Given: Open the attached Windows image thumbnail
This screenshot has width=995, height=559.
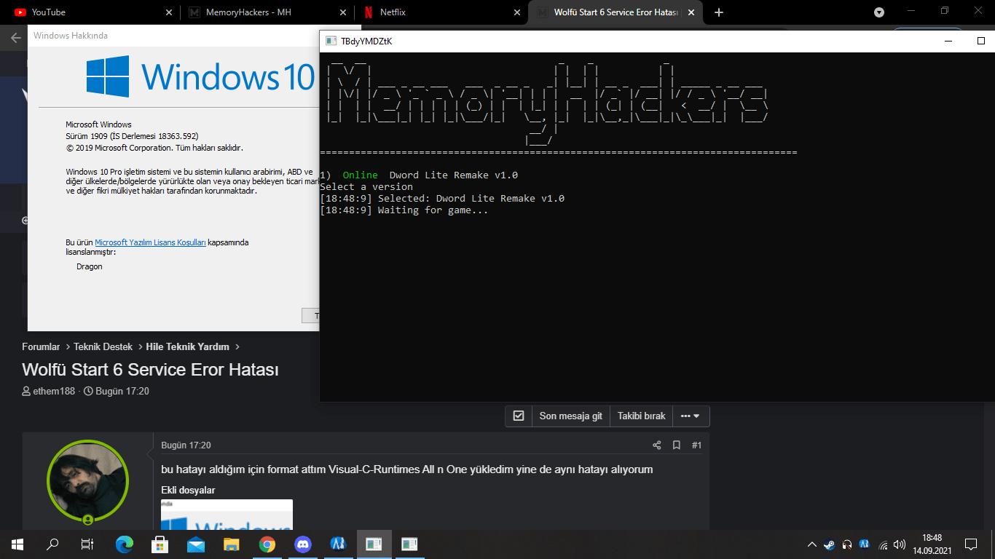Looking at the screenshot, I should (x=227, y=515).
